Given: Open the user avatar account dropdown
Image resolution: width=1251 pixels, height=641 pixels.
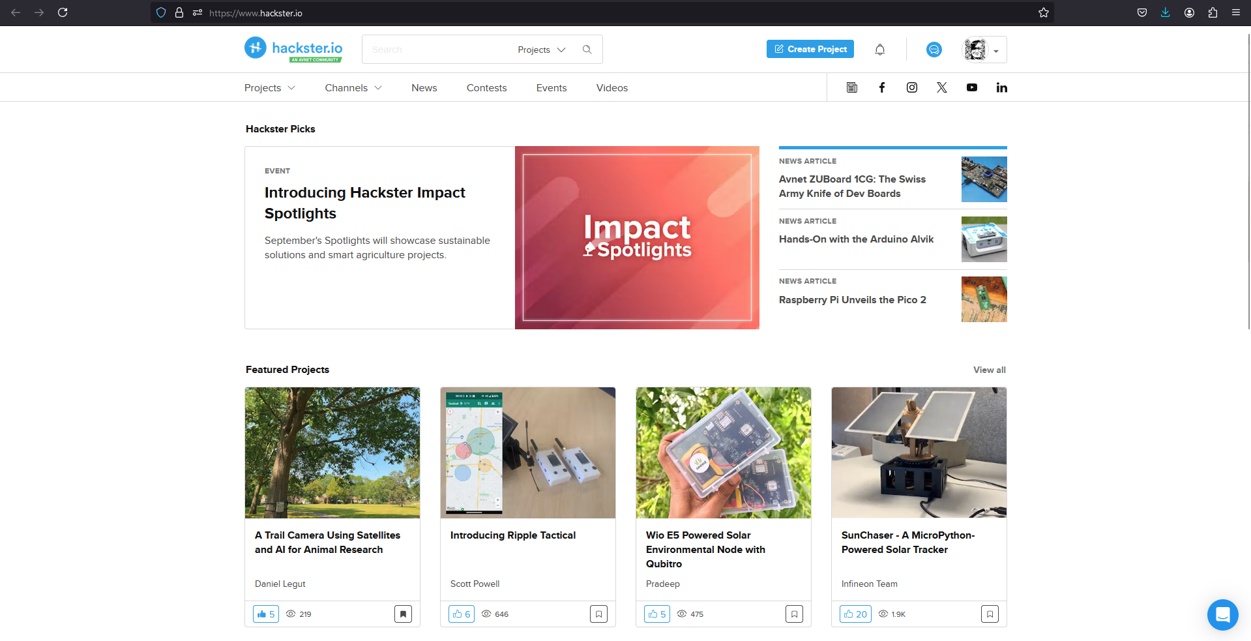Looking at the screenshot, I should pos(984,50).
